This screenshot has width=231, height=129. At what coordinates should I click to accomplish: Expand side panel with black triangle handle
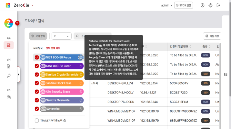point(19,74)
